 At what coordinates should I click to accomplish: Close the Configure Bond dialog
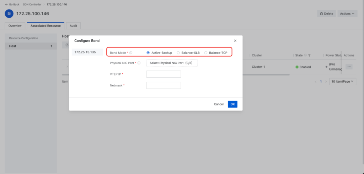tap(235, 41)
